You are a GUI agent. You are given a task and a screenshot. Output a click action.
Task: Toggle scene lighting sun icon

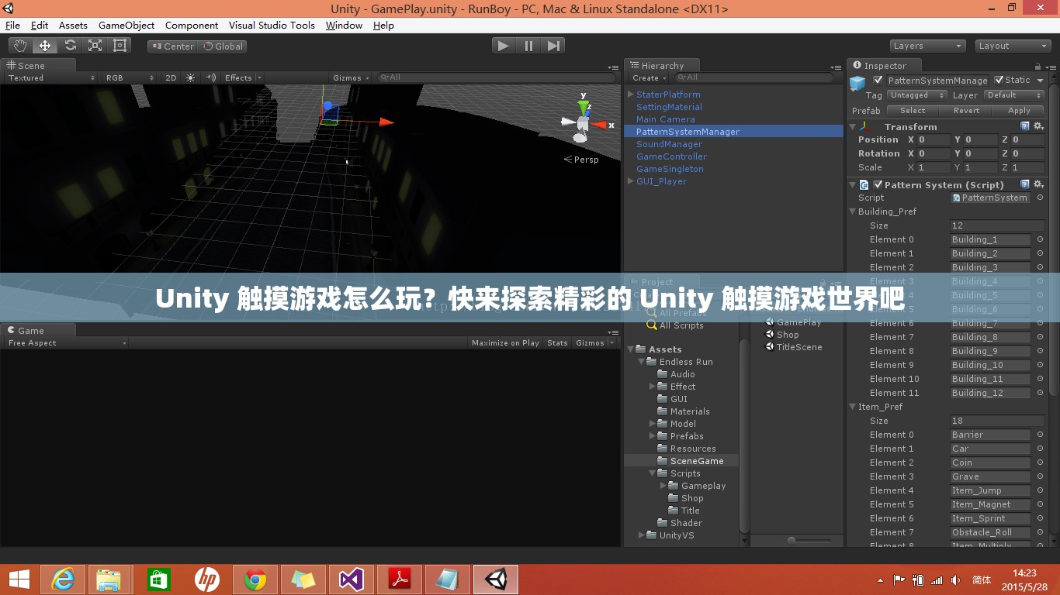(x=190, y=77)
